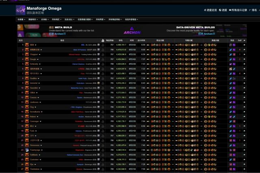Expand the dropdown arrow next to player Immortal

tap(39, 83)
